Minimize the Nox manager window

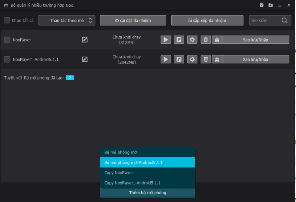pyautogui.click(x=280, y=5)
